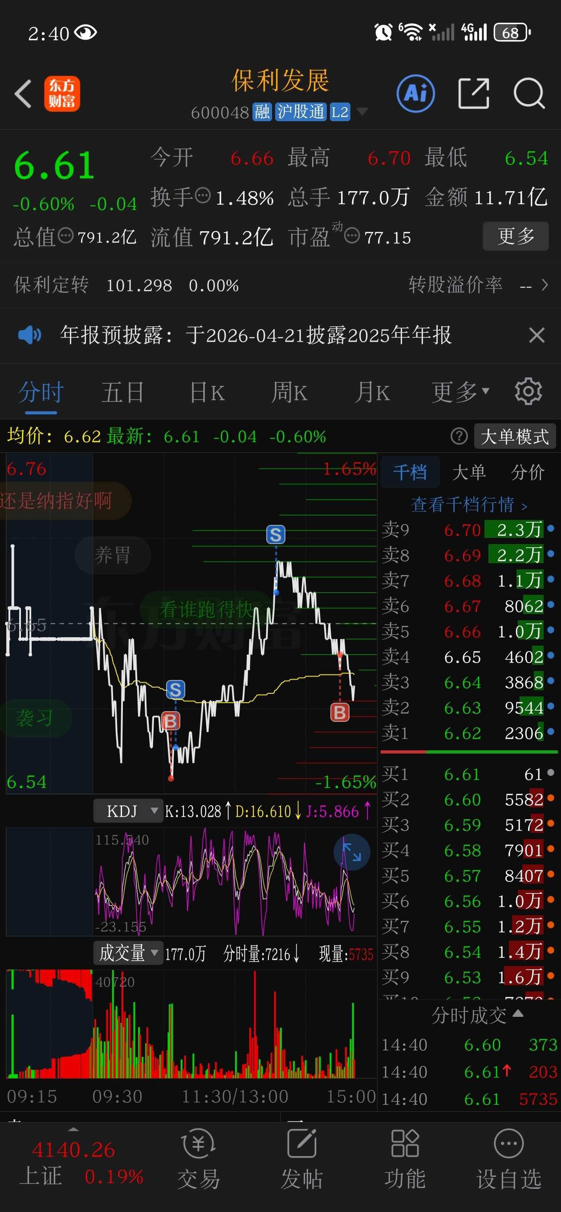Open the 成交量 indicator dropdown

pos(128,953)
